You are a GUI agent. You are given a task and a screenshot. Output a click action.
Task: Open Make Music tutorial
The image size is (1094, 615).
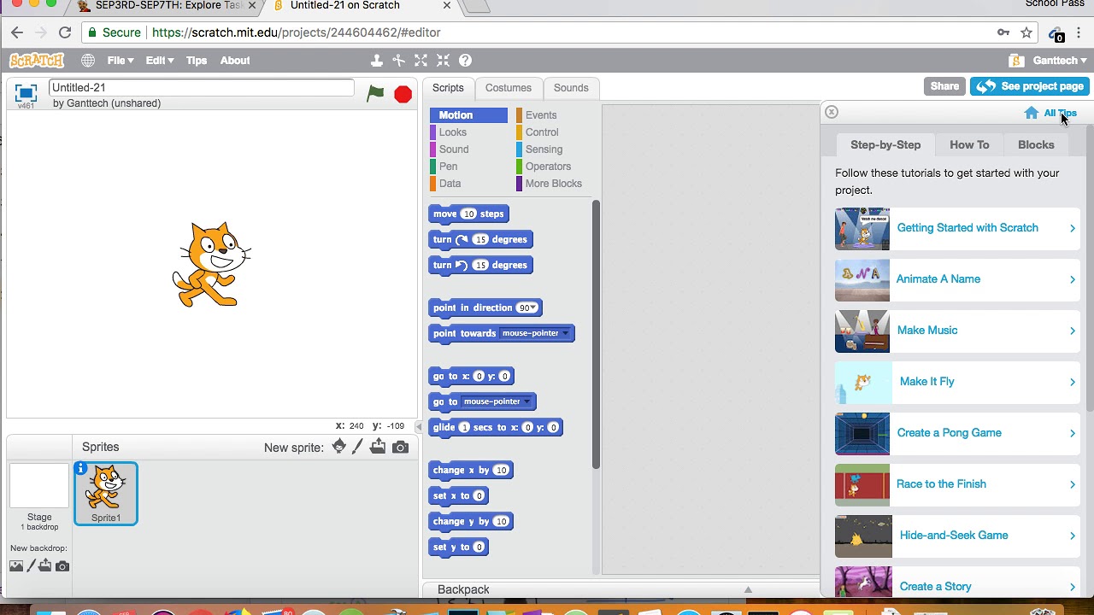957,331
